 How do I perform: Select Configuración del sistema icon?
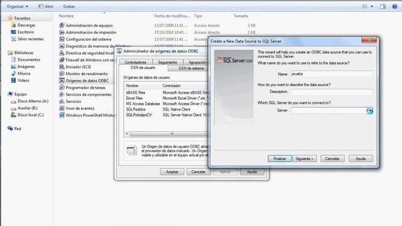62,39
